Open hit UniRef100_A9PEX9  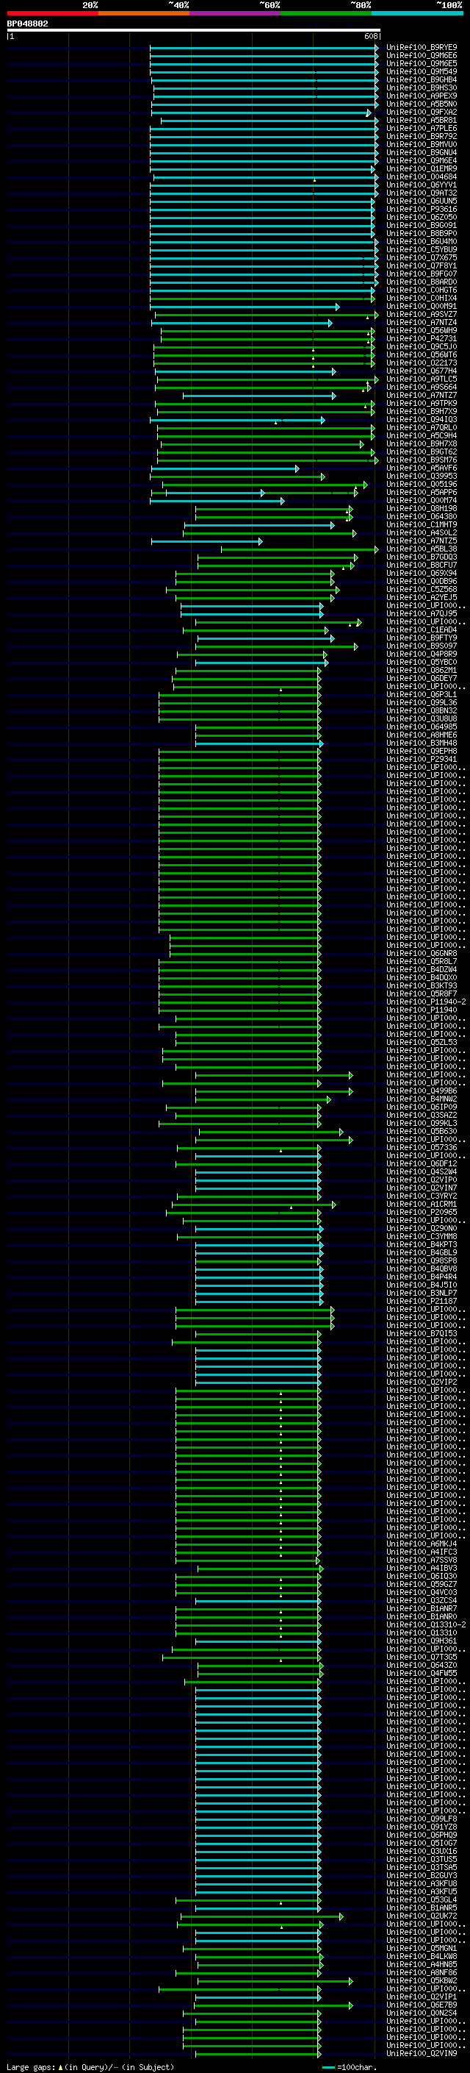(x=422, y=96)
